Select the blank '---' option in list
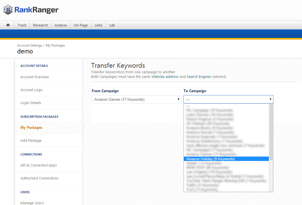 click(226, 106)
